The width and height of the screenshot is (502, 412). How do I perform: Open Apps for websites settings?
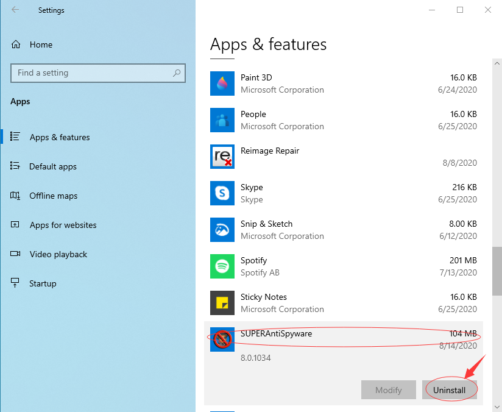click(x=63, y=225)
